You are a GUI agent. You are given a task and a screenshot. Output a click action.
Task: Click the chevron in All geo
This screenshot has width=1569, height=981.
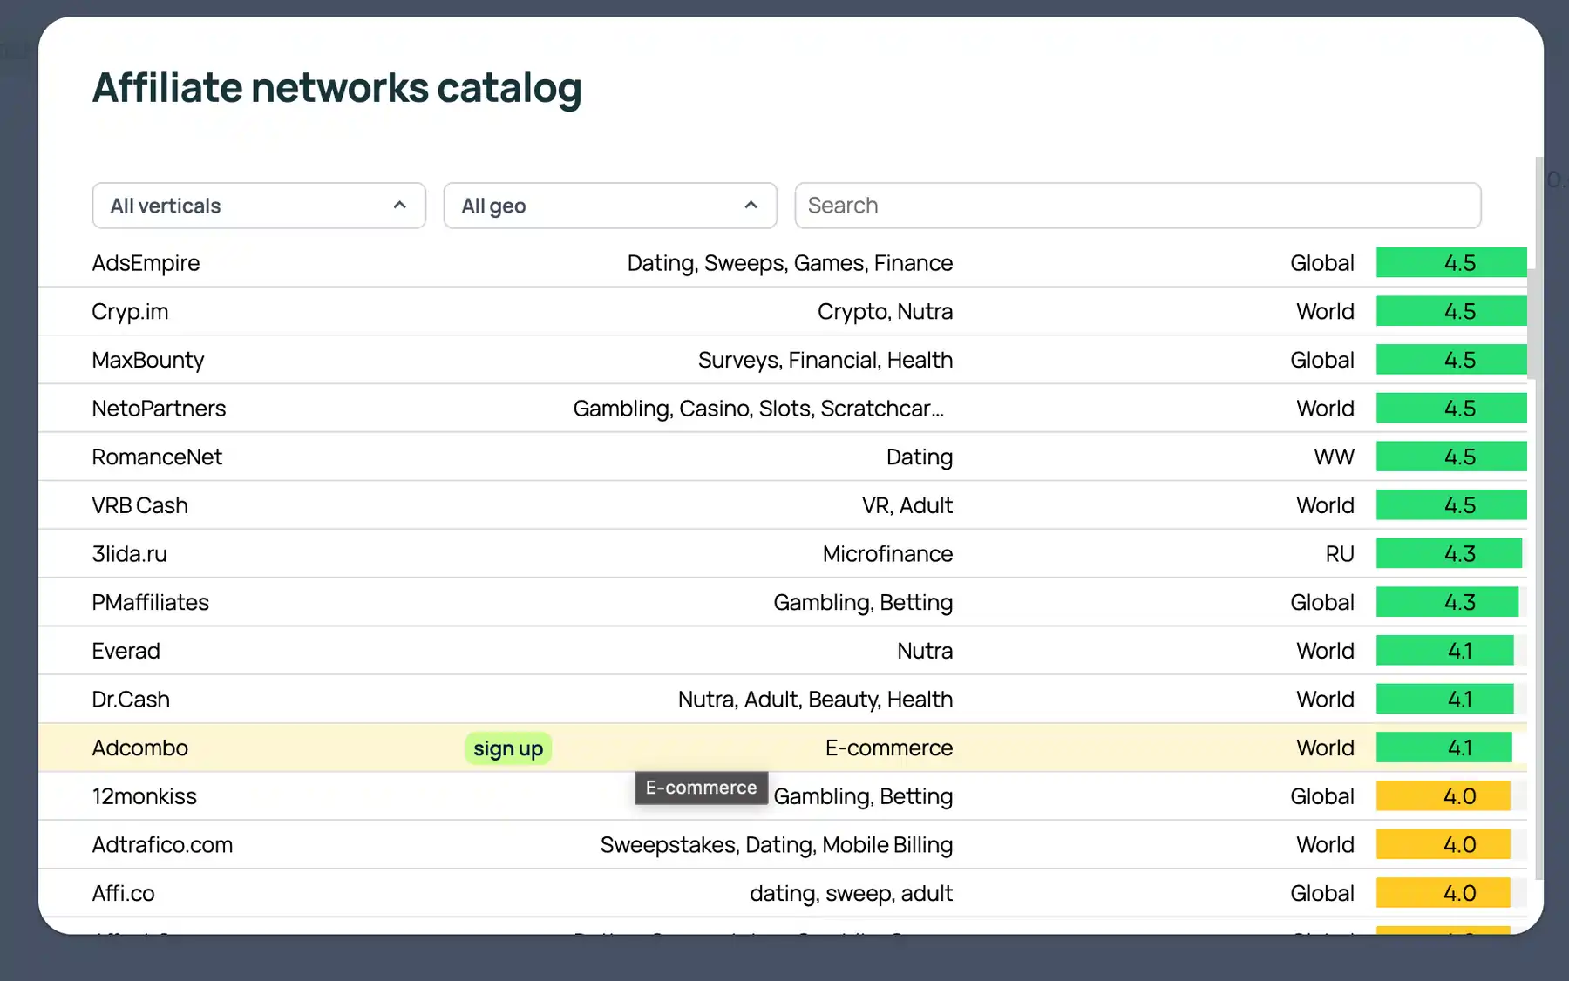[x=751, y=206]
